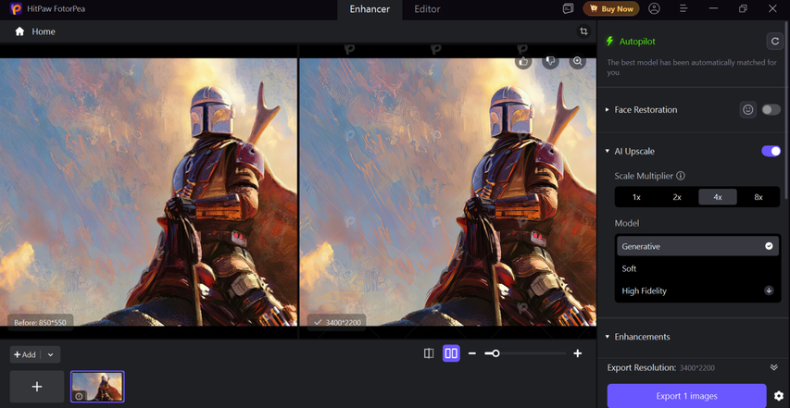This screenshot has width=790, height=408.
Task: Select the 1x scale multiplier
Action: (x=636, y=197)
